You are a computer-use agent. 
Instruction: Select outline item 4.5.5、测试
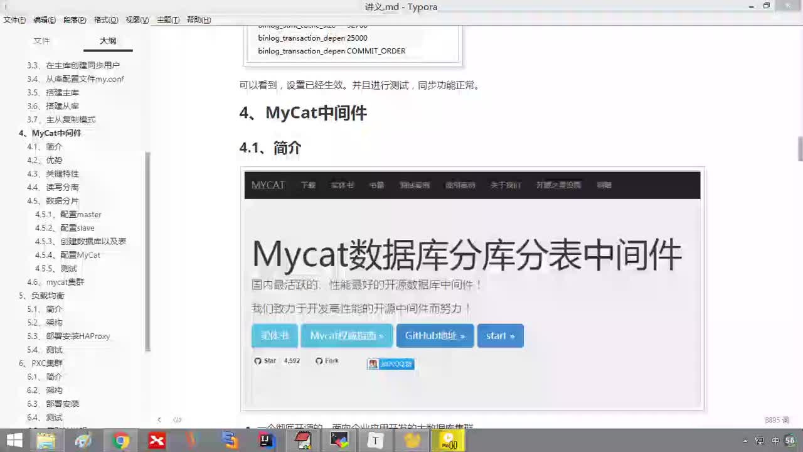56,269
